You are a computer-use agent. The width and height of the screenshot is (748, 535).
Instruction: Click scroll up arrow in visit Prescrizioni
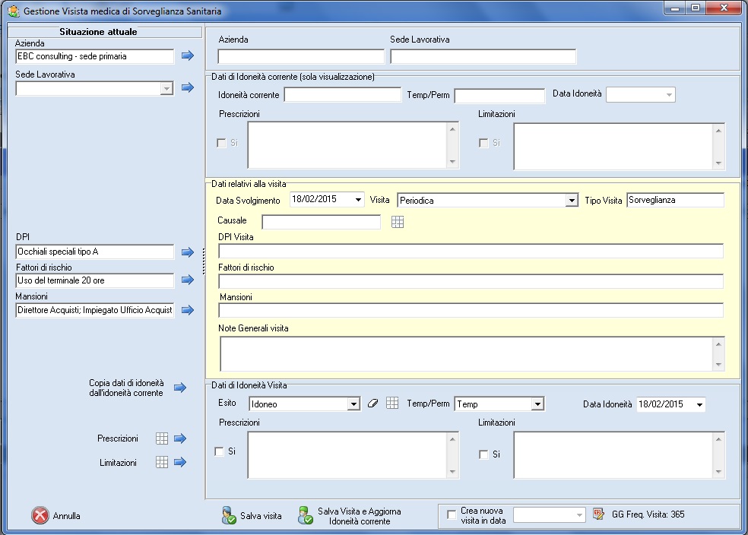(x=453, y=438)
